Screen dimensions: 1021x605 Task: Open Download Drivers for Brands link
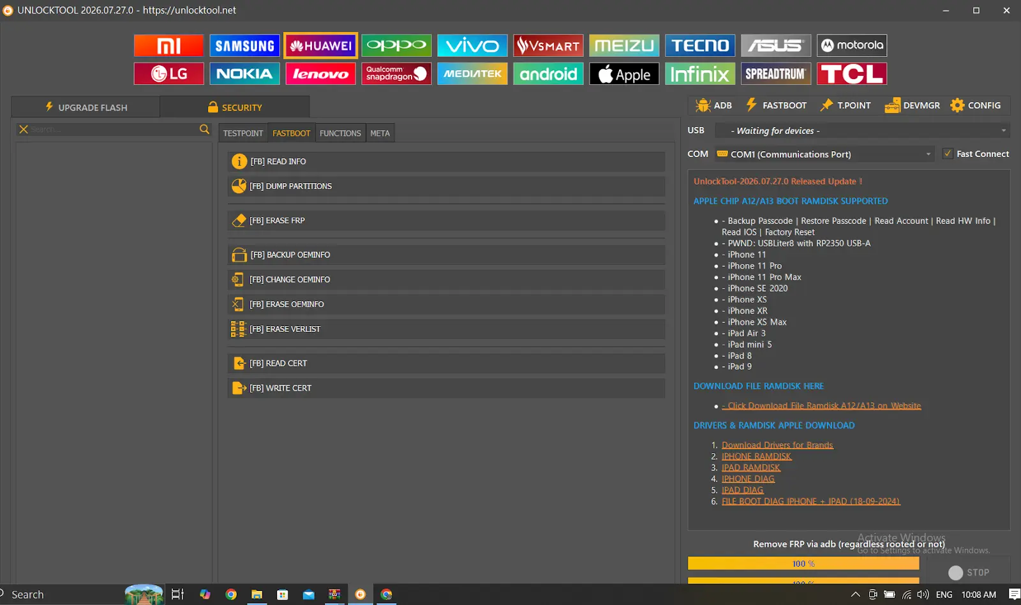coord(777,445)
